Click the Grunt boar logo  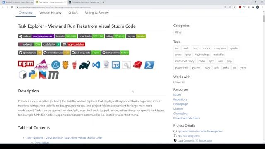65,65
